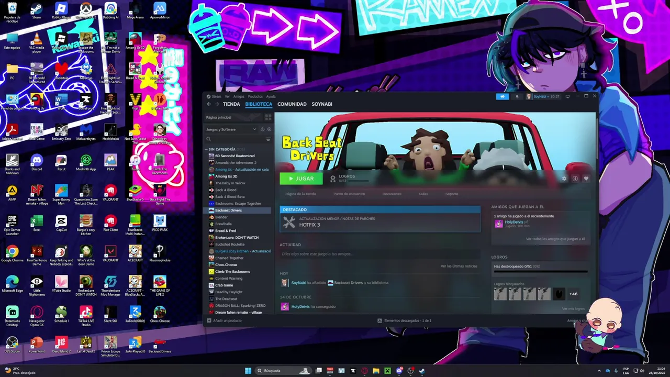
Task: Open Elementos descargados downloads status
Action: coord(404,320)
